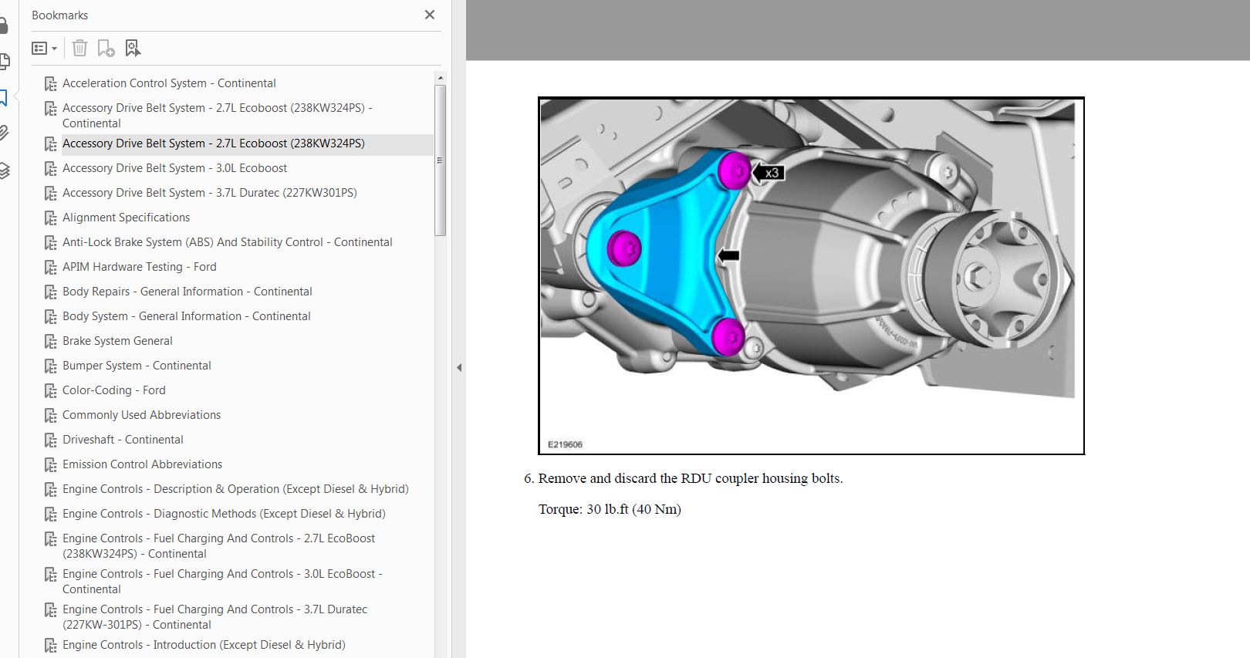Screen dimensions: 1250x658
Task: Jump to Driveshaft - Continental bookmark
Action: (123, 440)
